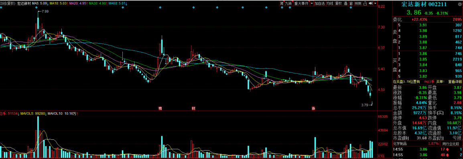Open the 同行业比较 industry comparison

451,144
